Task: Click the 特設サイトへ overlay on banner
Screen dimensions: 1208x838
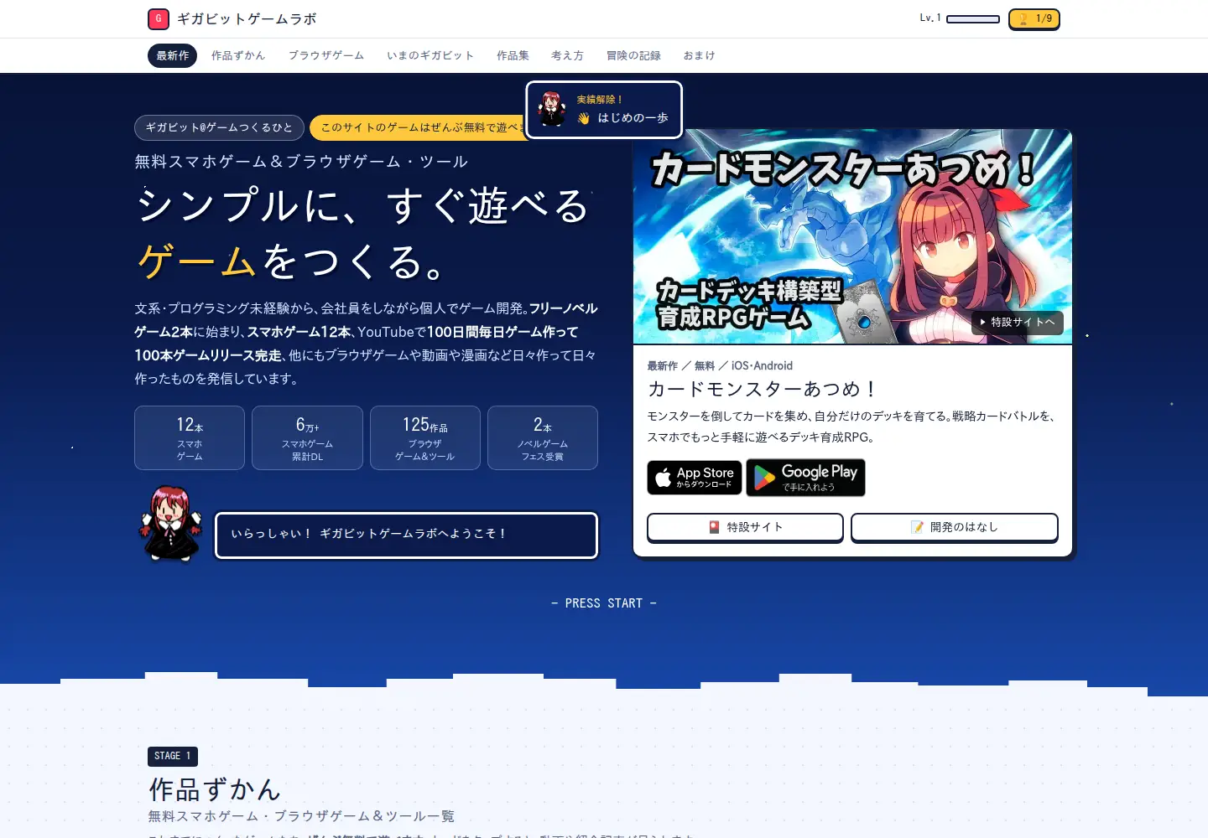Action: (1018, 323)
